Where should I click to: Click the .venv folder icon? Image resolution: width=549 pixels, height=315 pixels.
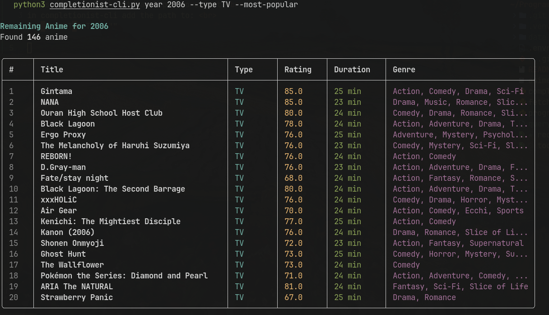pyautogui.click(x=523, y=26)
